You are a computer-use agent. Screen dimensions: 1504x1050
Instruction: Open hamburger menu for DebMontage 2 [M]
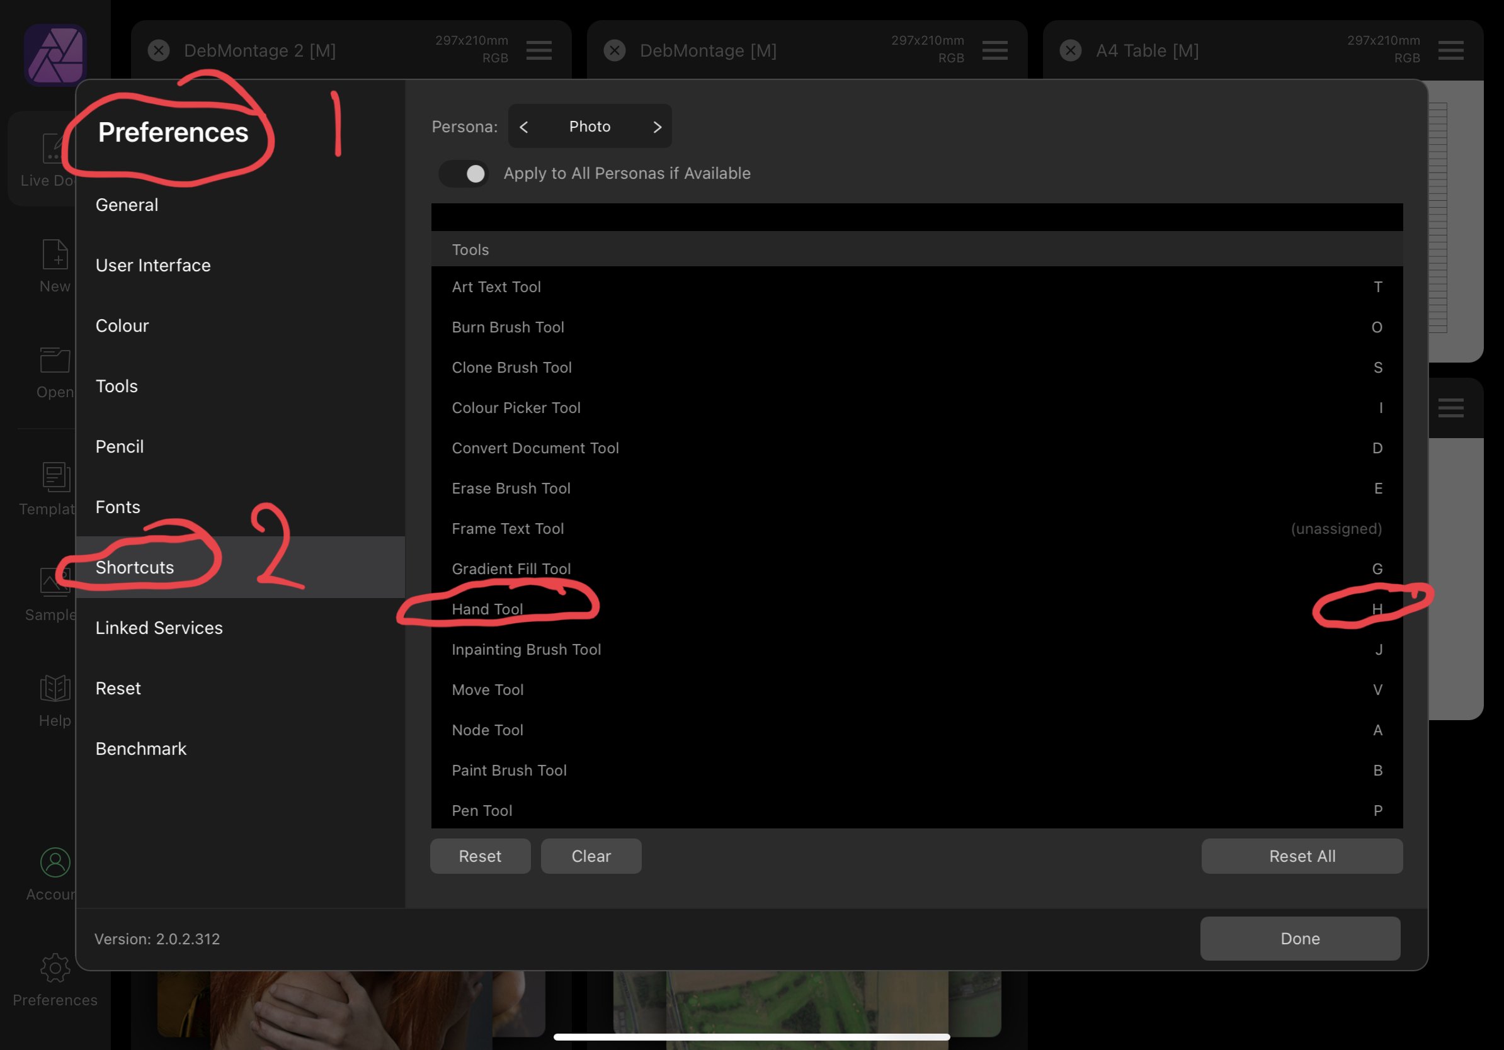[539, 50]
